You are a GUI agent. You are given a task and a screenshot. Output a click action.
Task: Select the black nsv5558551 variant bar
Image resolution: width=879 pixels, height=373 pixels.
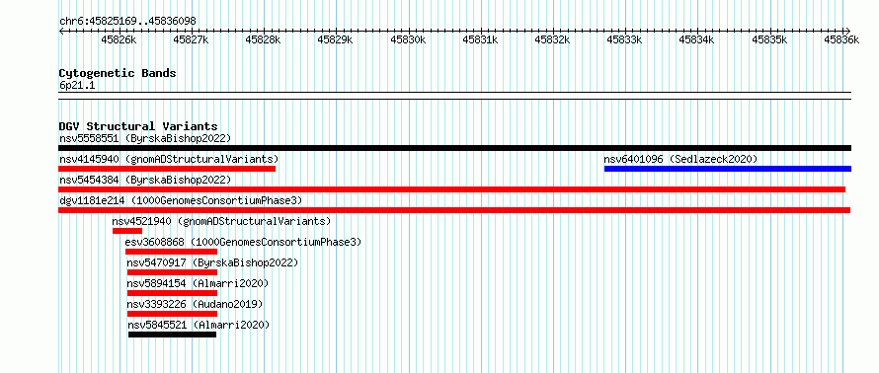click(454, 148)
